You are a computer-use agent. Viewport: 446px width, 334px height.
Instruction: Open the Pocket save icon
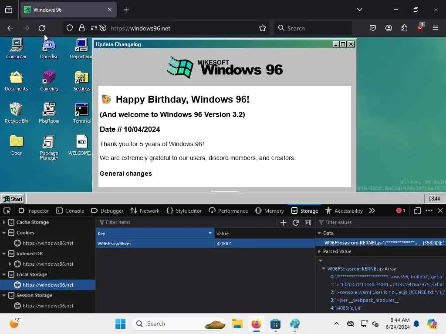tap(373, 28)
